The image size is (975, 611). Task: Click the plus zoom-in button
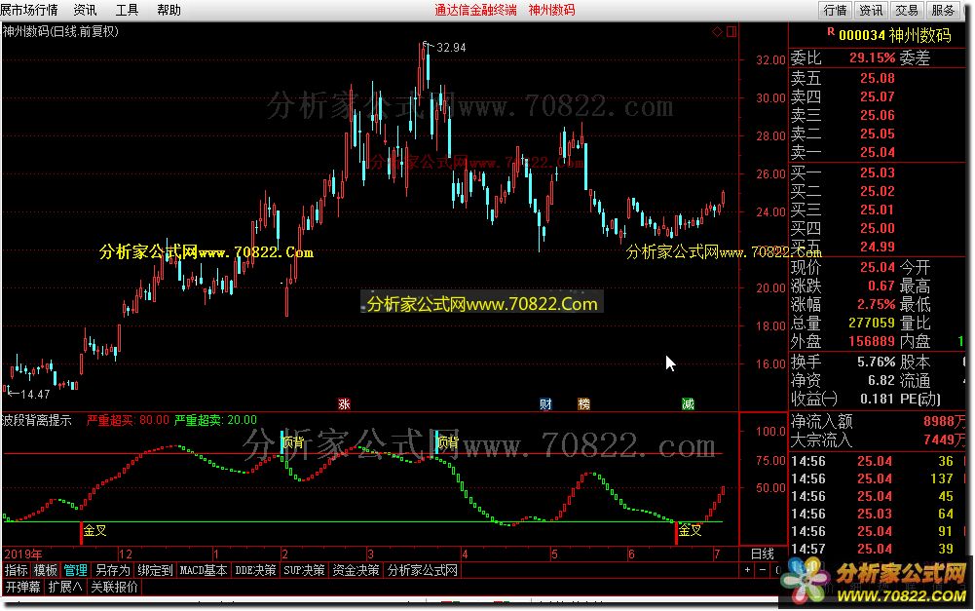747,570
